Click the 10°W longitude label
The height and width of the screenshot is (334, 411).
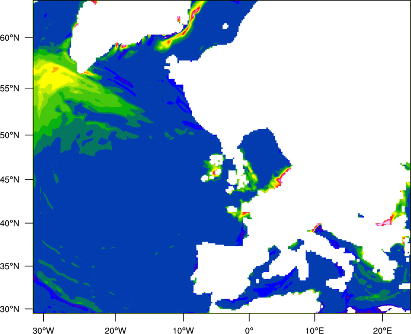coord(183,330)
